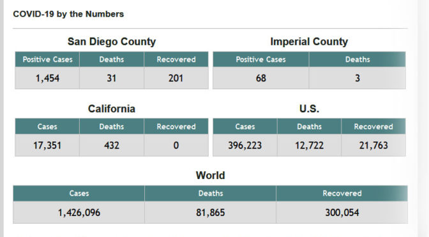
Task: Click the Imperial County title
Action: coord(309,41)
